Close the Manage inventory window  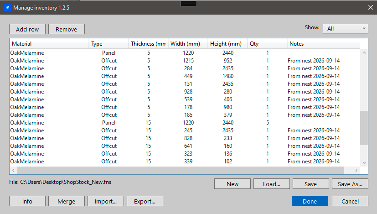[x=371, y=7]
